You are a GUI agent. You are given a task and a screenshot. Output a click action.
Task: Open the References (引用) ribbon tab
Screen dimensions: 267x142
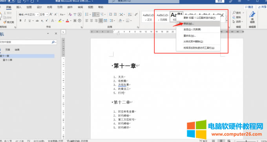coord(60,7)
